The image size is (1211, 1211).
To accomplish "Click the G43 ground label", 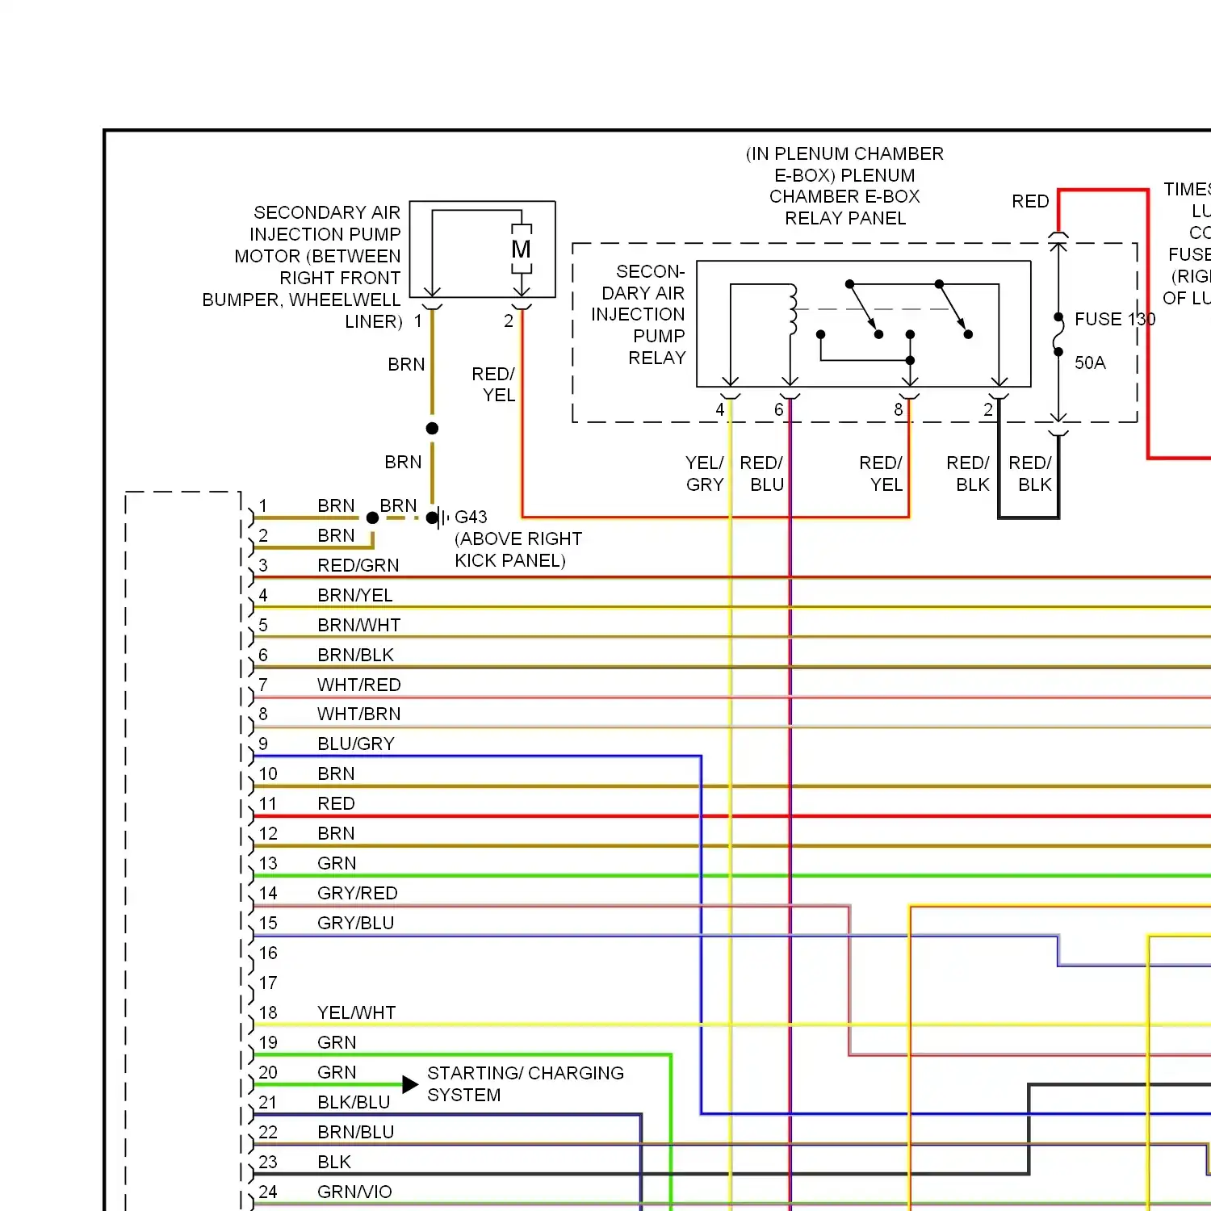I will point(471,517).
